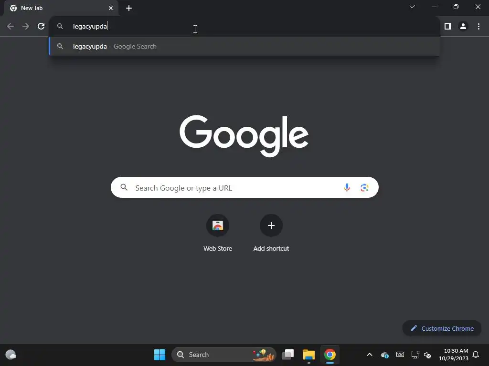The image size is (489, 366).
Task: Search by image with Google Lens icon
Action: point(364,188)
